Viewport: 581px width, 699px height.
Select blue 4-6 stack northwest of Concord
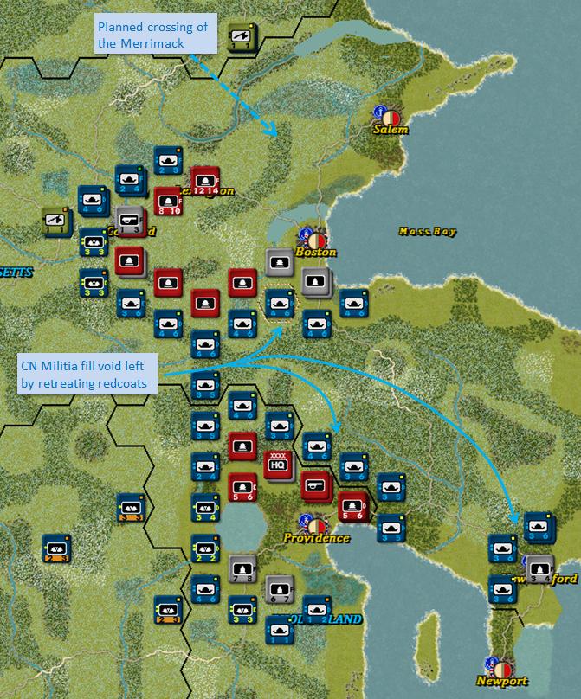[x=94, y=201]
